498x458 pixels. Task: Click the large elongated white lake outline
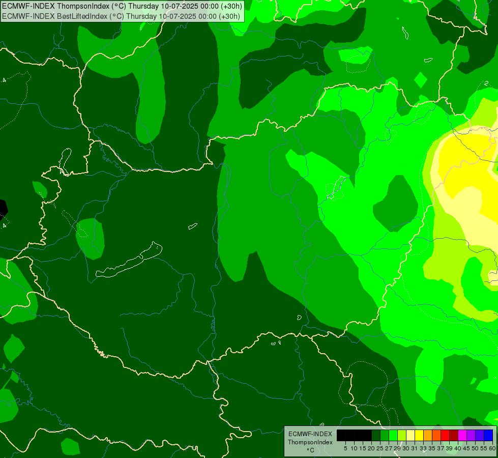coord(129,261)
